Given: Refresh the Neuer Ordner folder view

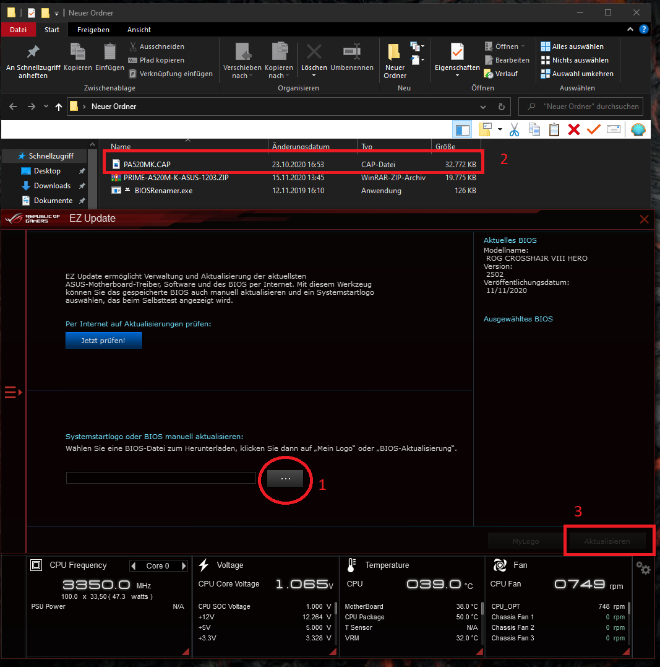Looking at the screenshot, I should (x=502, y=107).
